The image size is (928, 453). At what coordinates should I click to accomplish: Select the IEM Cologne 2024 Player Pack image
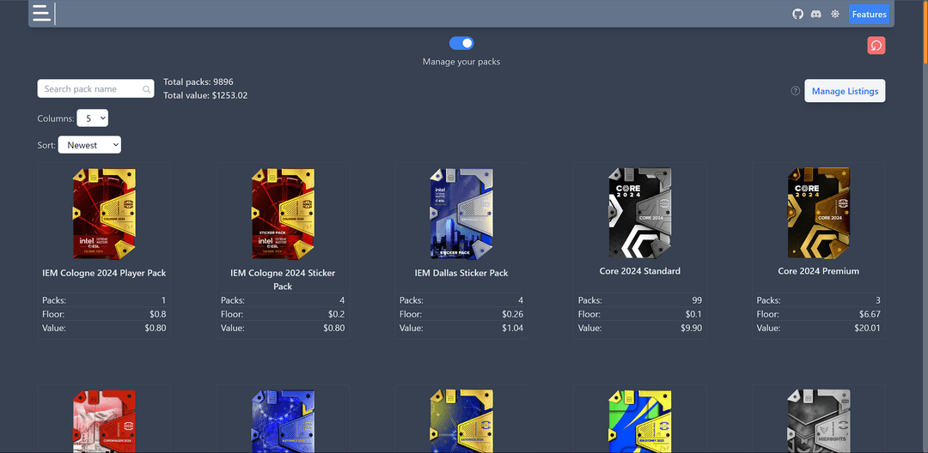click(104, 214)
